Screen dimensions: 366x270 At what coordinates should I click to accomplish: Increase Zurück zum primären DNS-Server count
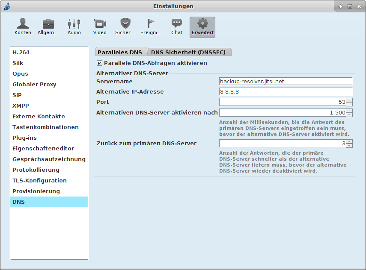pos(349,141)
